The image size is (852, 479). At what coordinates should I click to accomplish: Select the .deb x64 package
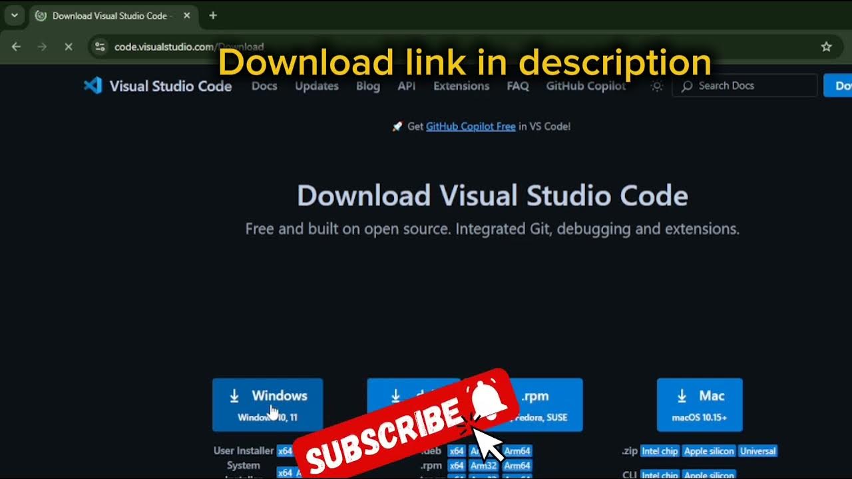(x=457, y=451)
